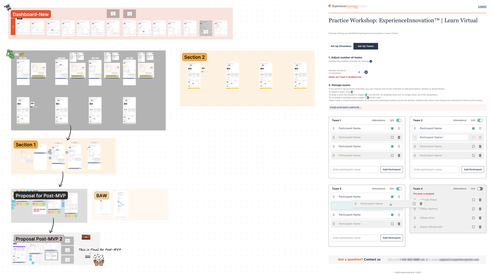Delete Alfredo Press with the trash icon
Viewport: 492px width, 274px height.
click(x=480, y=200)
